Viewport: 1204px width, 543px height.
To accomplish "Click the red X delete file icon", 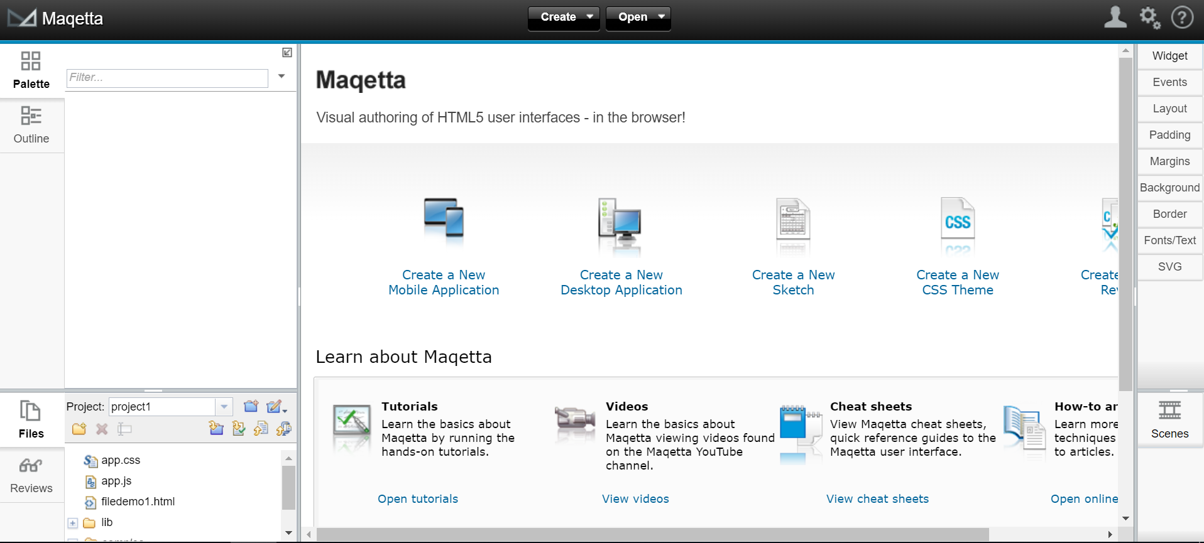I will pyautogui.click(x=102, y=429).
